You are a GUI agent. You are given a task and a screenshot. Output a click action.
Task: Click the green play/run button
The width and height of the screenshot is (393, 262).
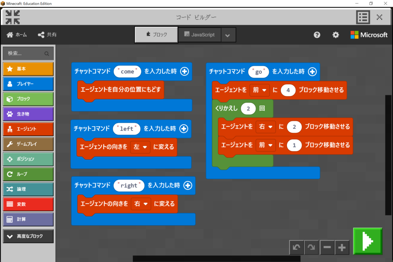click(367, 241)
